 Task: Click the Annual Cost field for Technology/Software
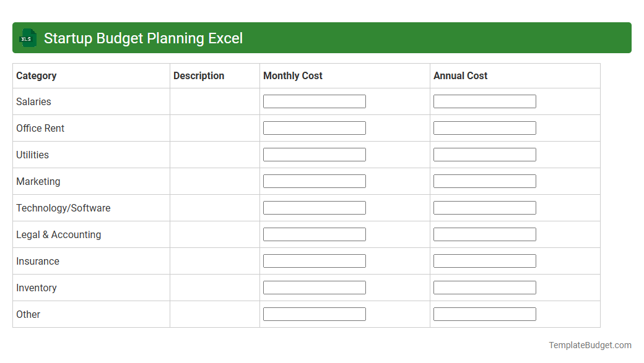pos(485,207)
